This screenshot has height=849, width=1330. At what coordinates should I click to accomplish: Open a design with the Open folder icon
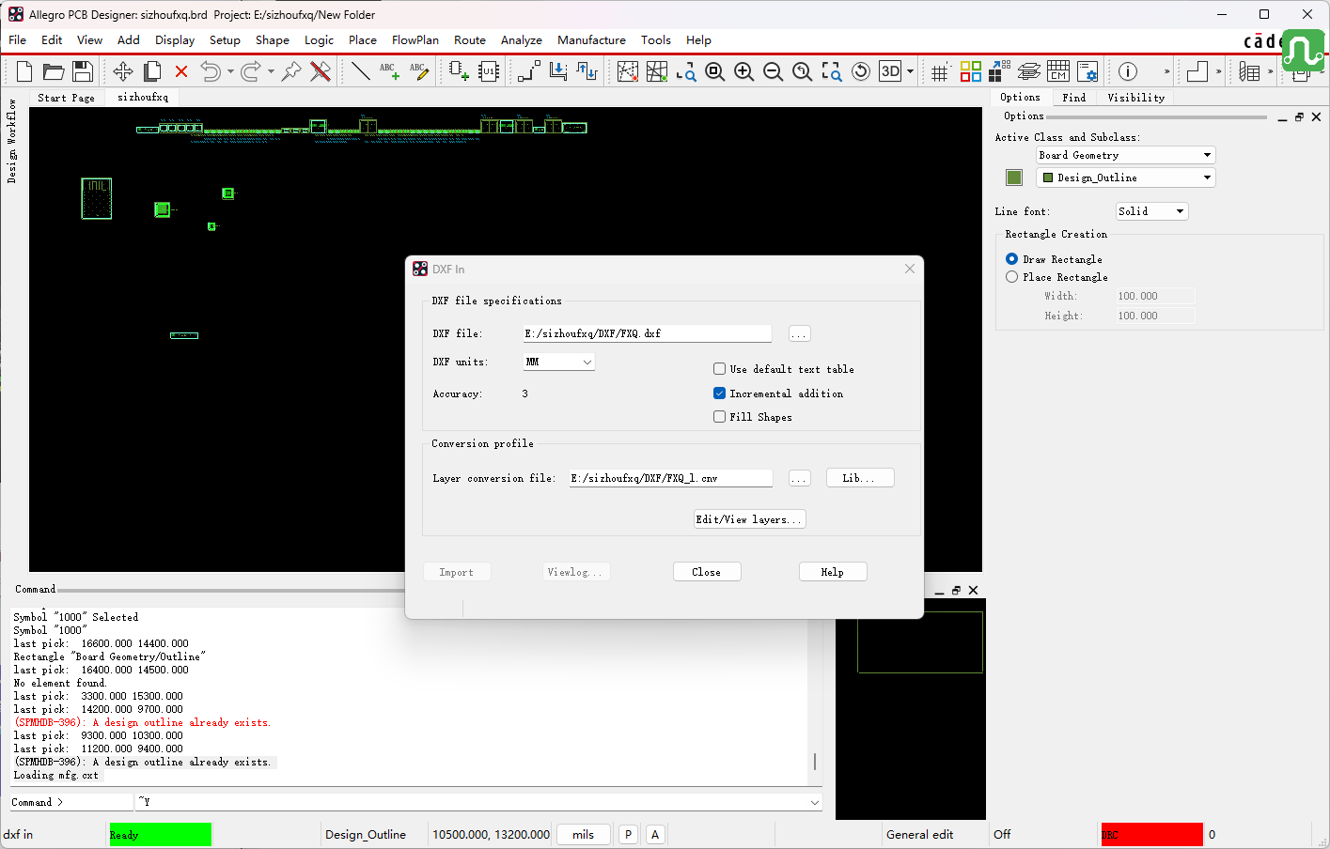pos(54,71)
